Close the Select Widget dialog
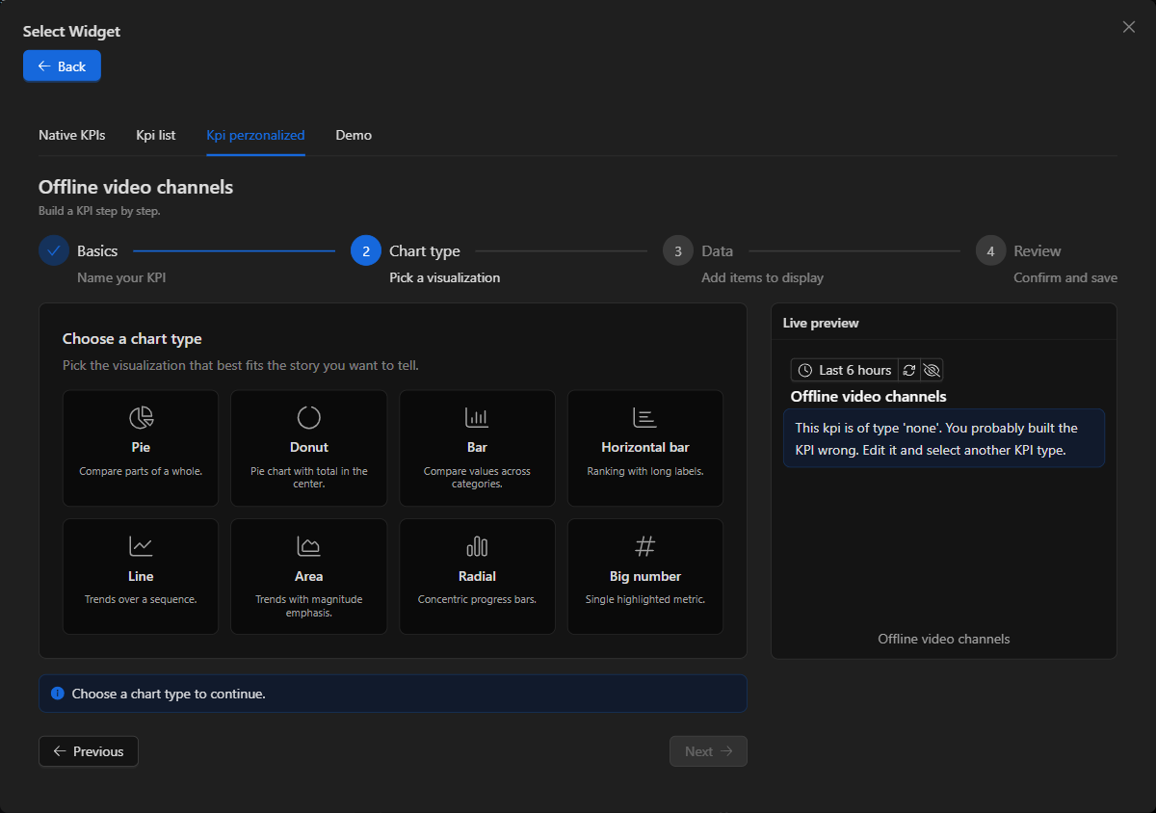Image resolution: width=1156 pixels, height=813 pixels. [1129, 27]
